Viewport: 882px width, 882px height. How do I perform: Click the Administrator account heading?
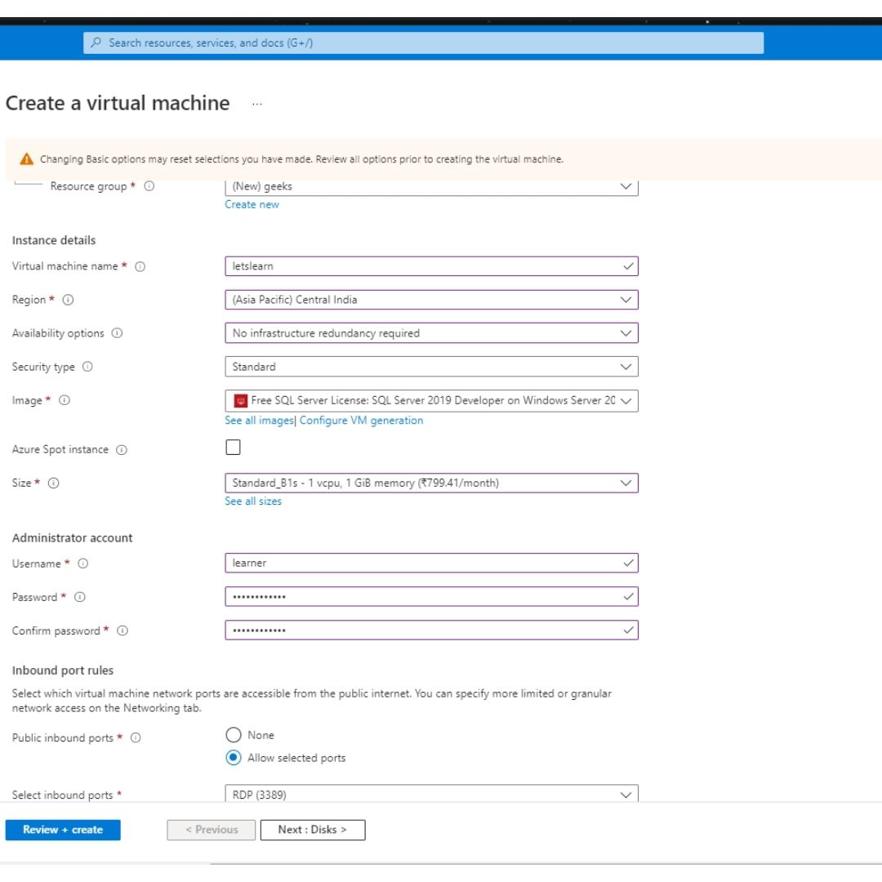pyautogui.click(x=72, y=537)
